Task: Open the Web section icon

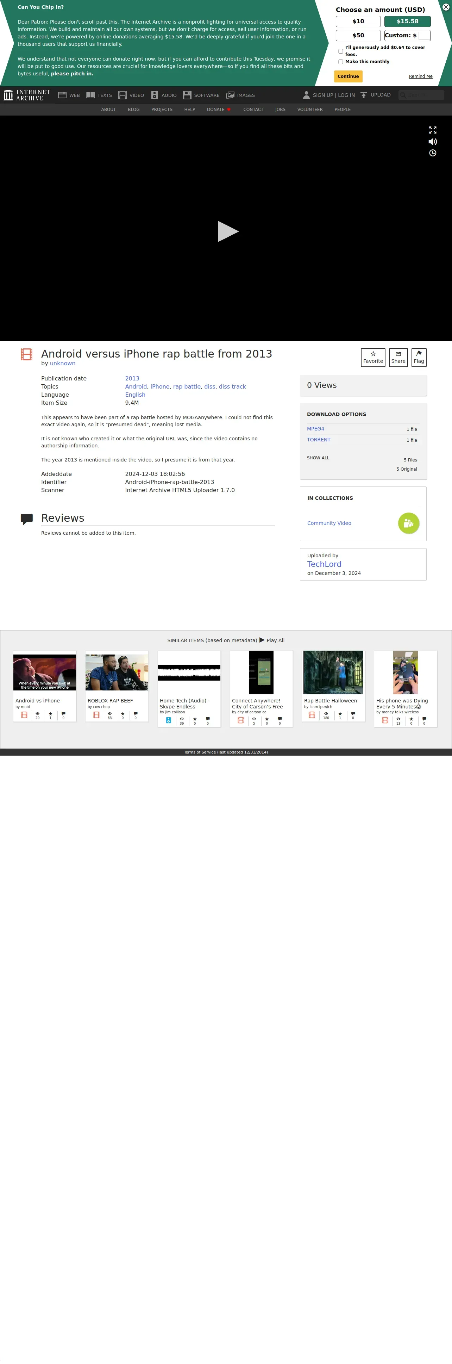Action: (x=62, y=95)
